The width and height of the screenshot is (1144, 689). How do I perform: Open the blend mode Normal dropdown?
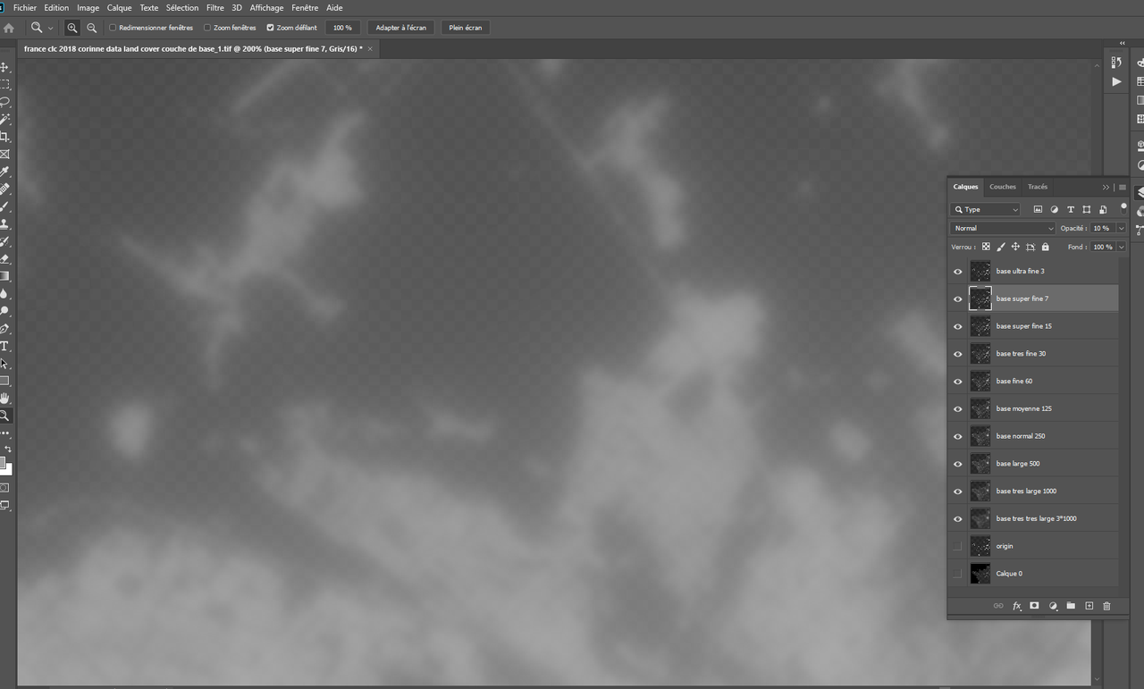pyautogui.click(x=1003, y=228)
